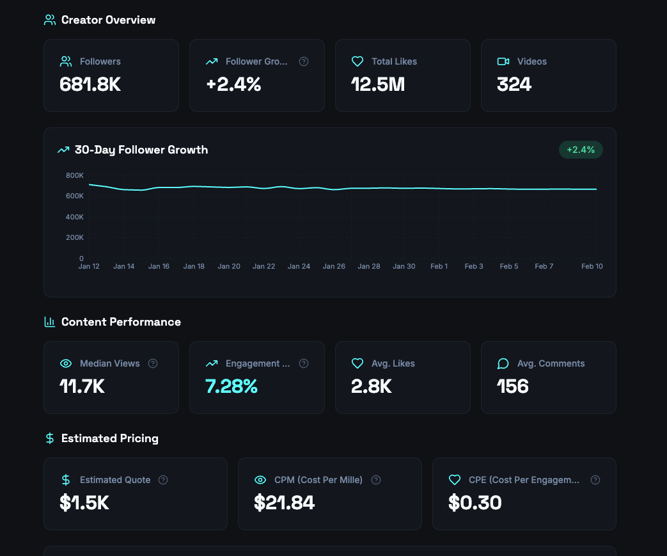Click the Videos camera icon
667x556 pixels.
click(503, 61)
